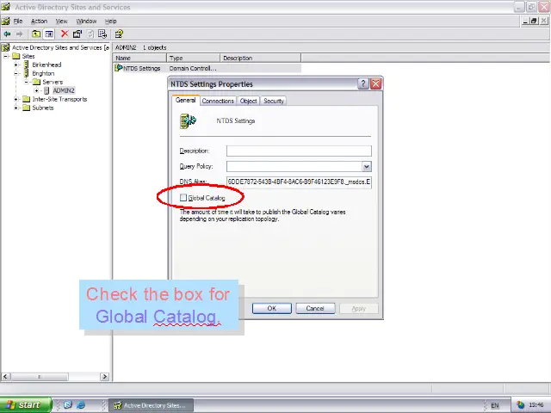Open Internet Explorer from the quick launch bar
551x413 pixels.
click(81, 405)
